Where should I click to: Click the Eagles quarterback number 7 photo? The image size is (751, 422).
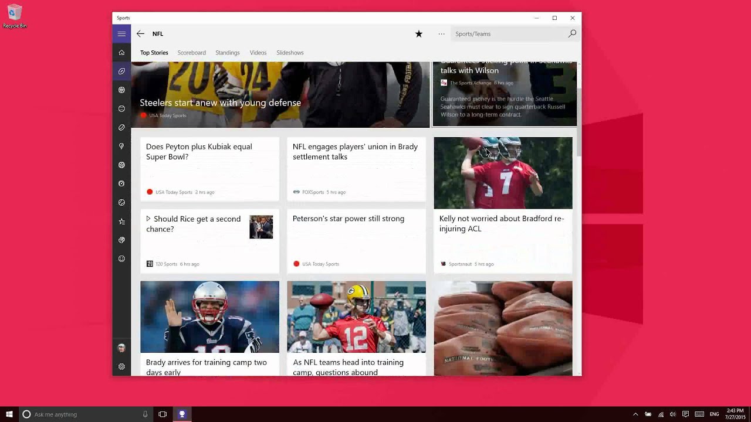pyautogui.click(x=503, y=173)
